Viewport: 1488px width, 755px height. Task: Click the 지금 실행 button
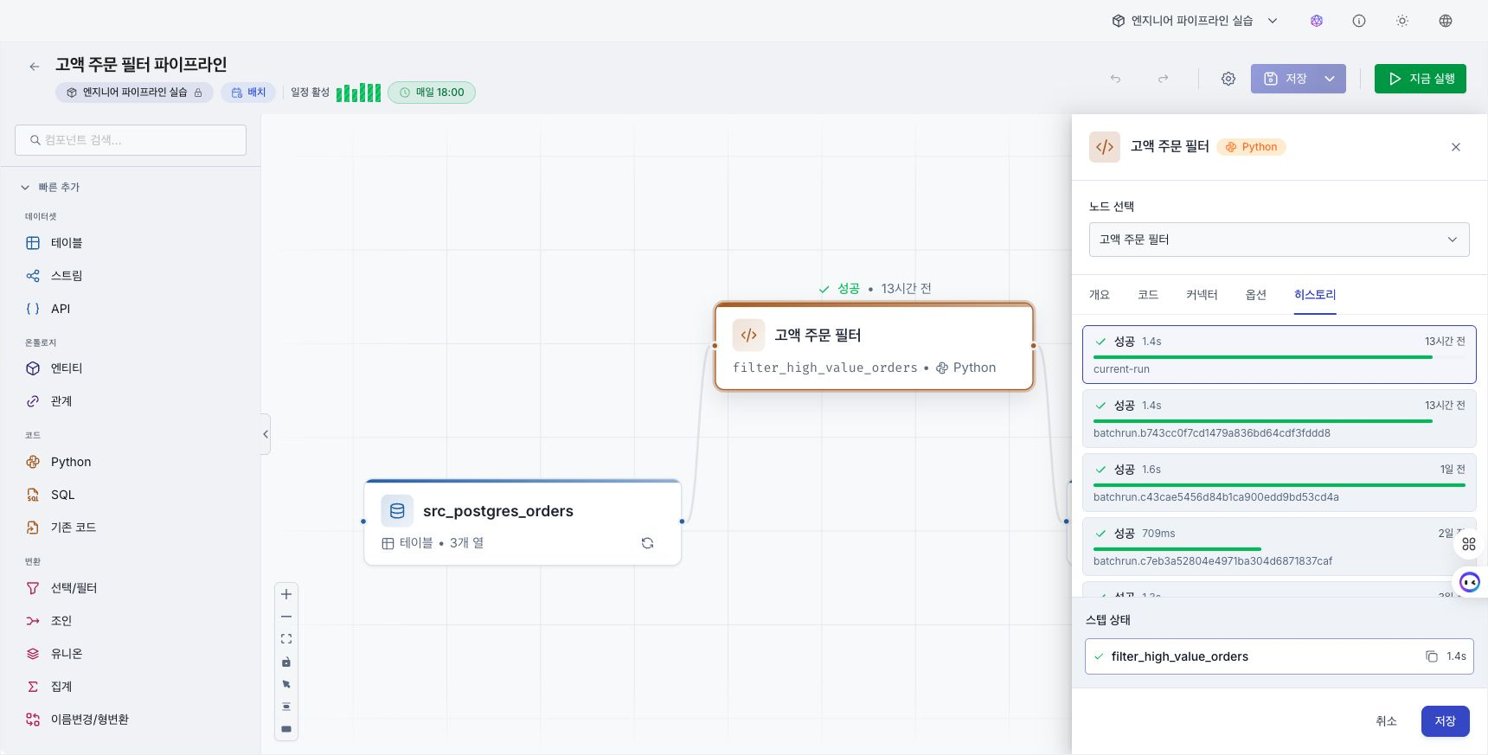point(1420,79)
